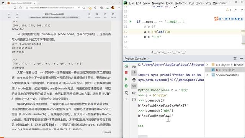The image size is (245, 138).
Task: Click the editor vertical scrollbar
Action: click(243, 39)
